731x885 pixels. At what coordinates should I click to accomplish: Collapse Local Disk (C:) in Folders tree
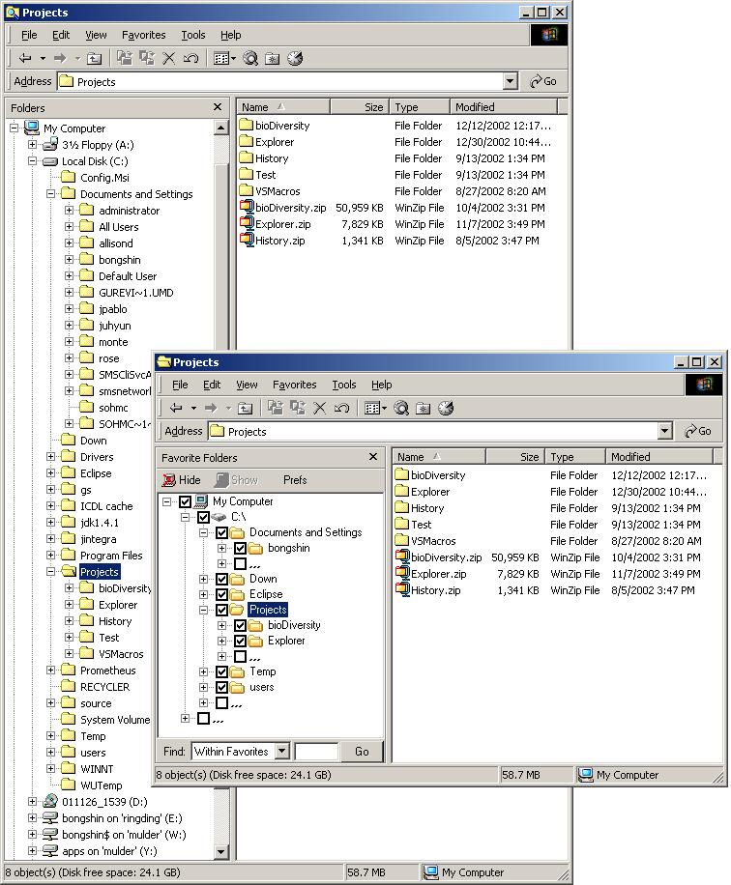point(32,160)
